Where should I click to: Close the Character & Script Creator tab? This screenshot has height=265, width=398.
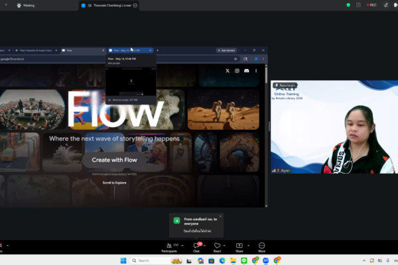click(56, 50)
